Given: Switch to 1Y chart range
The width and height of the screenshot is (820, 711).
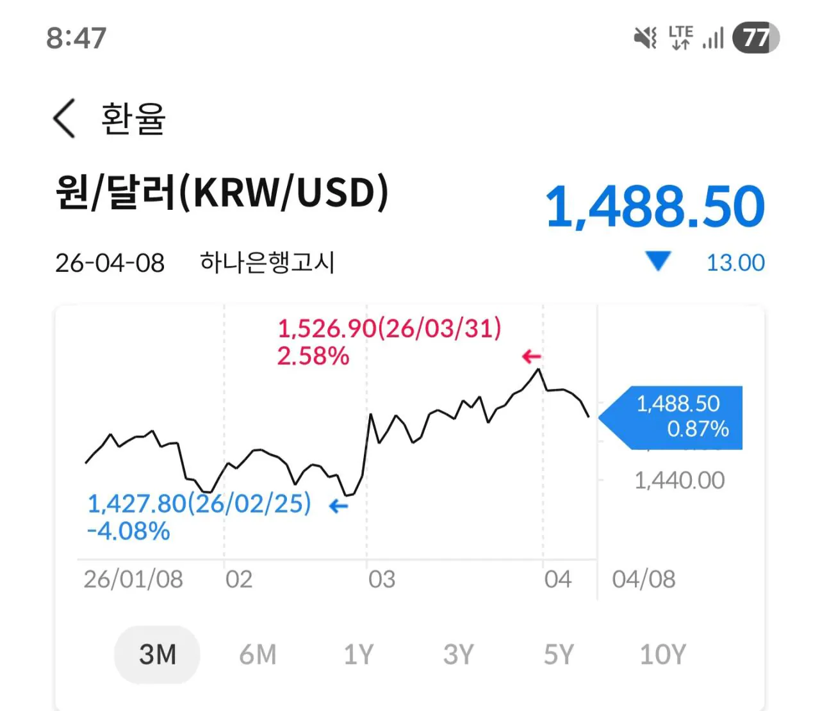Looking at the screenshot, I should (x=358, y=655).
